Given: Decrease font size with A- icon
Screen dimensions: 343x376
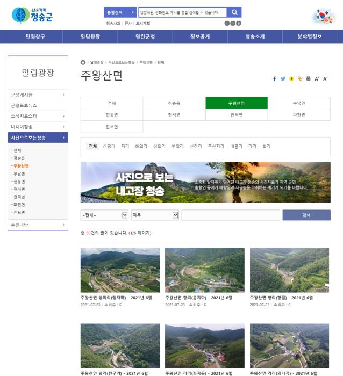Looking at the screenshot, I should tap(325, 79).
